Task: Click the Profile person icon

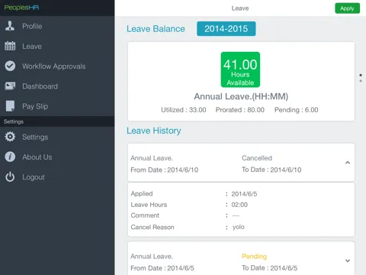Action: click(x=10, y=26)
